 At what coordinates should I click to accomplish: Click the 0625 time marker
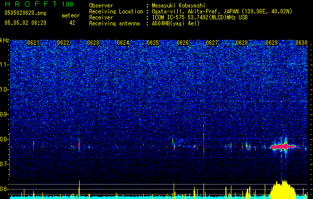pyautogui.click(x=153, y=43)
